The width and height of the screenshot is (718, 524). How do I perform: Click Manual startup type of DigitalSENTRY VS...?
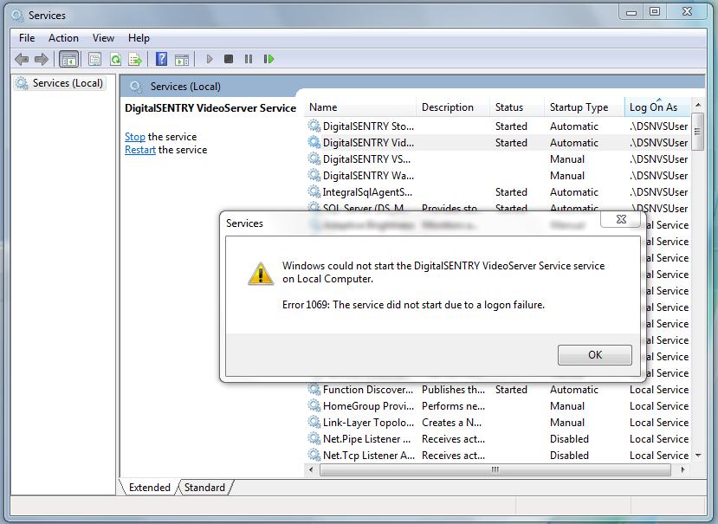point(567,159)
